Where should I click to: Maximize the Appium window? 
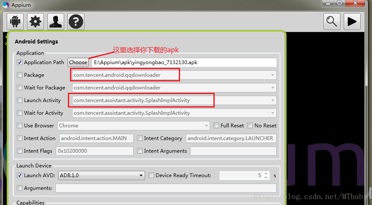pyautogui.click(x=340, y=3)
